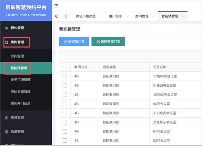Check the row for 04号会议室
Image resolution: width=202 pixels, height=146 pixels.
tap(65, 131)
